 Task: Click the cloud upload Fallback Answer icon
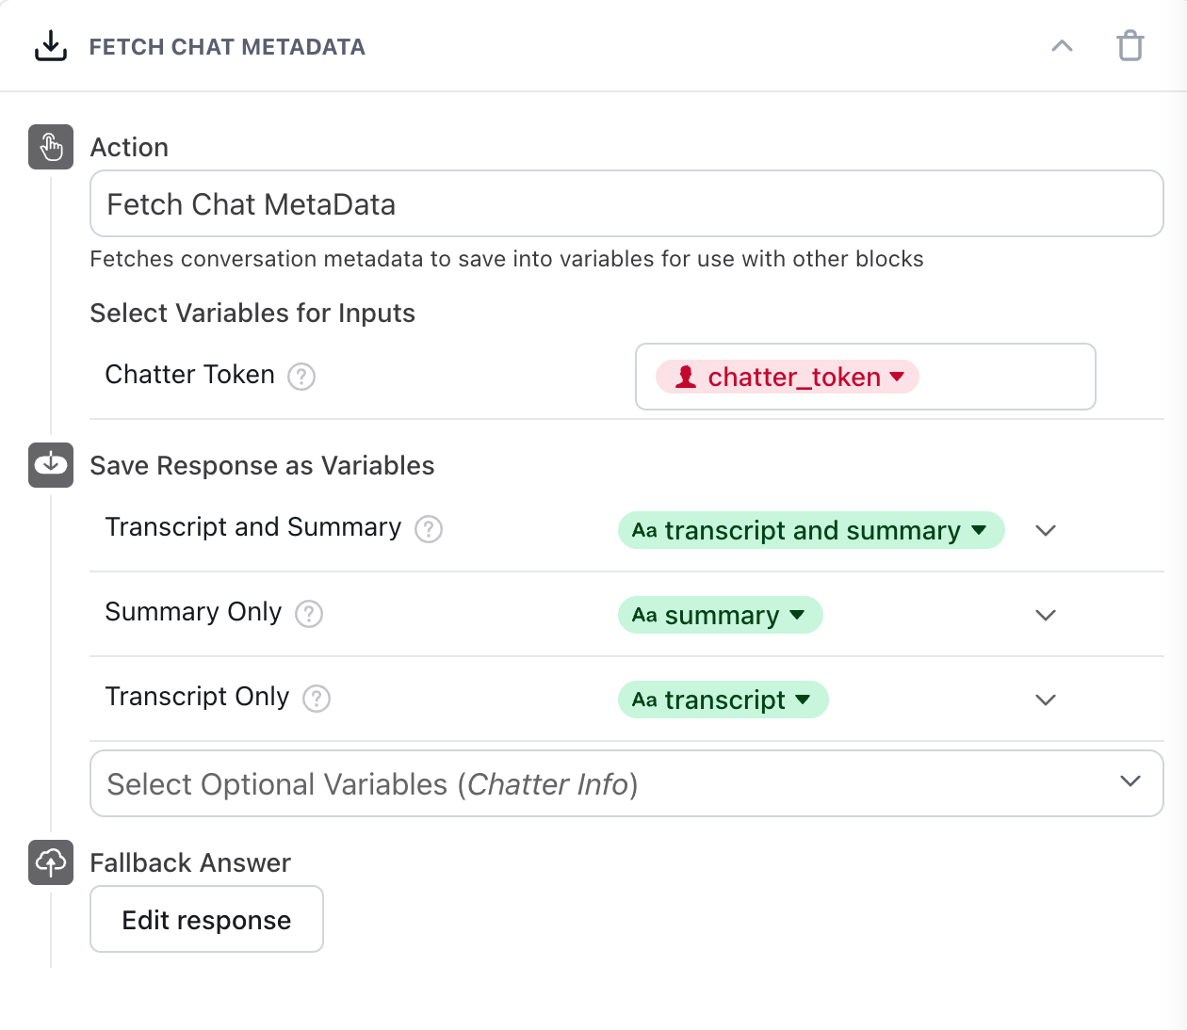(50, 862)
